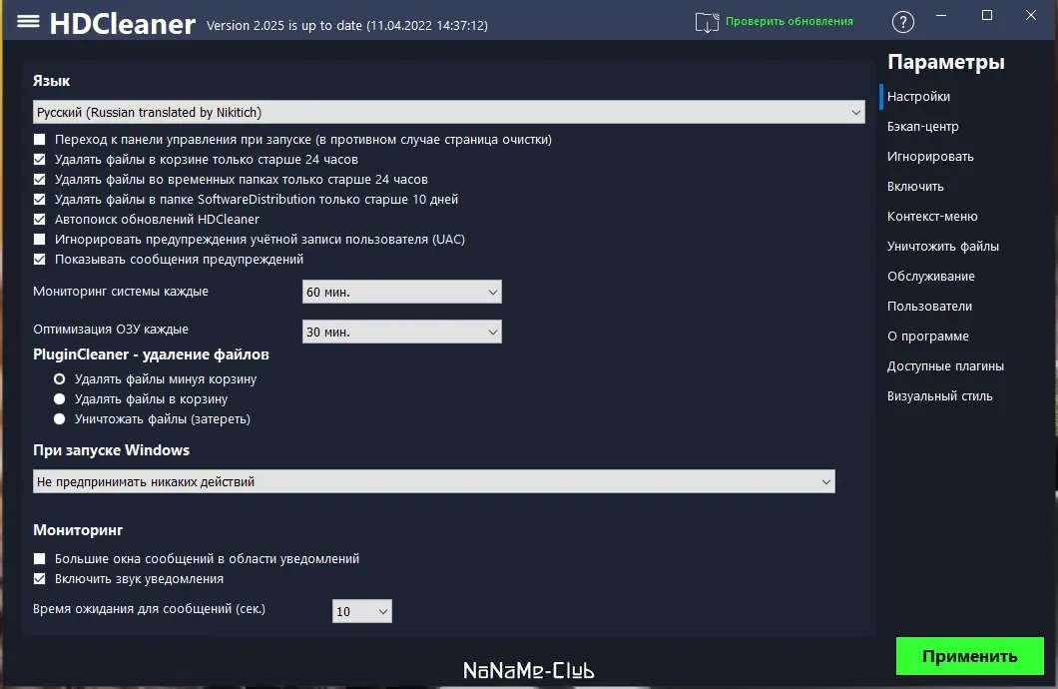This screenshot has width=1058, height=689.
Task: Open Мониторинг системы interval dropdown
Action: click(x=401, y=292)
